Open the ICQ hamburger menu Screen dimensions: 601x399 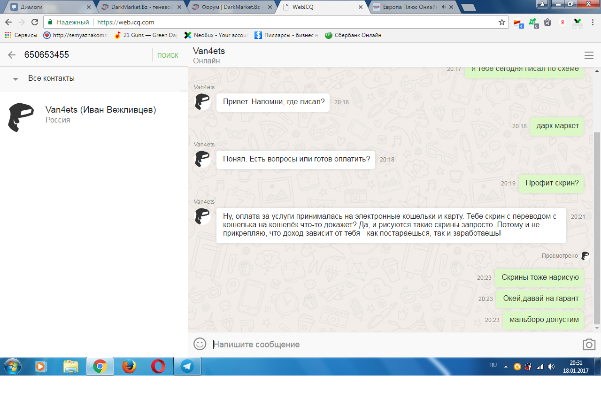(x=589, y=55)
